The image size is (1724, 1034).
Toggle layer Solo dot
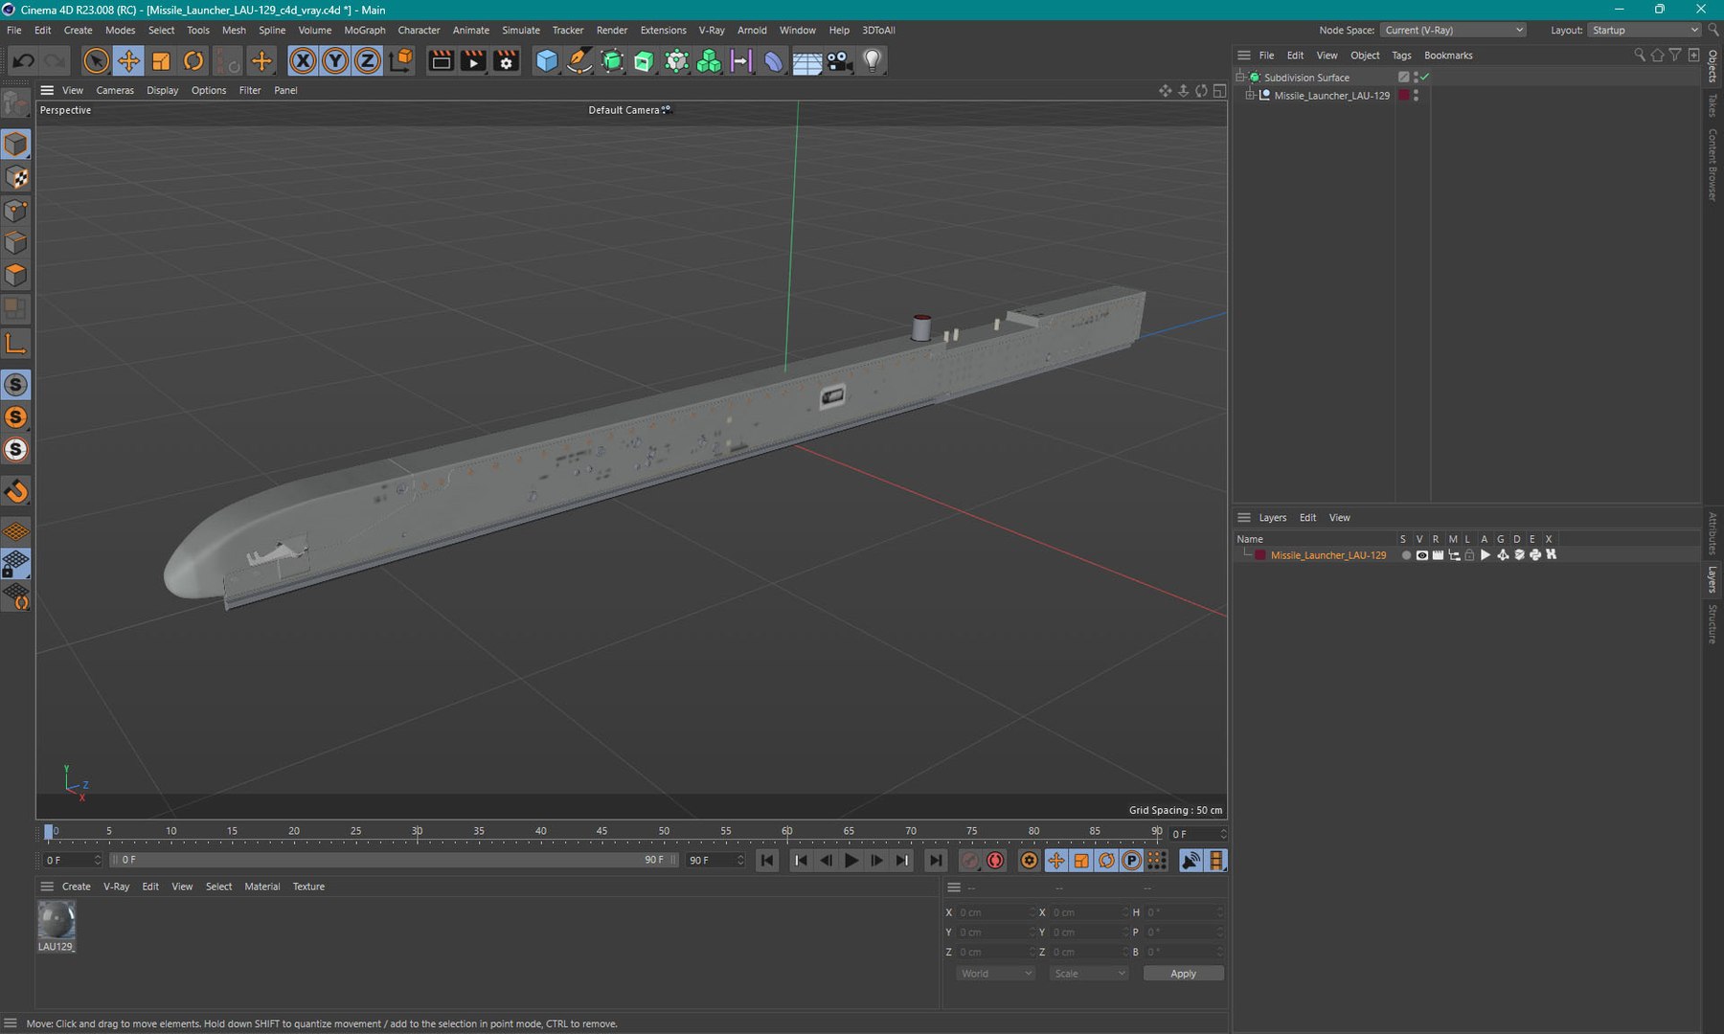tap(1406, 555)
